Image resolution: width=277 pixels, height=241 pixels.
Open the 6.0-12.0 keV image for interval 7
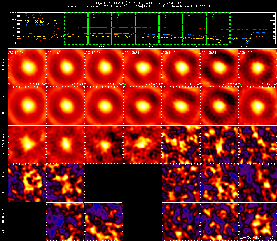(258, 106)
